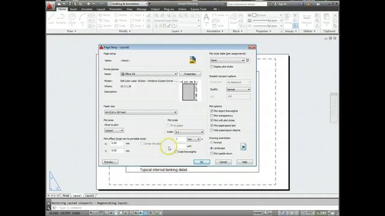Click Help in the Page Setup dialog
Image resolution: width=385 pixels, height=216 pixels.
click(245, 162)
